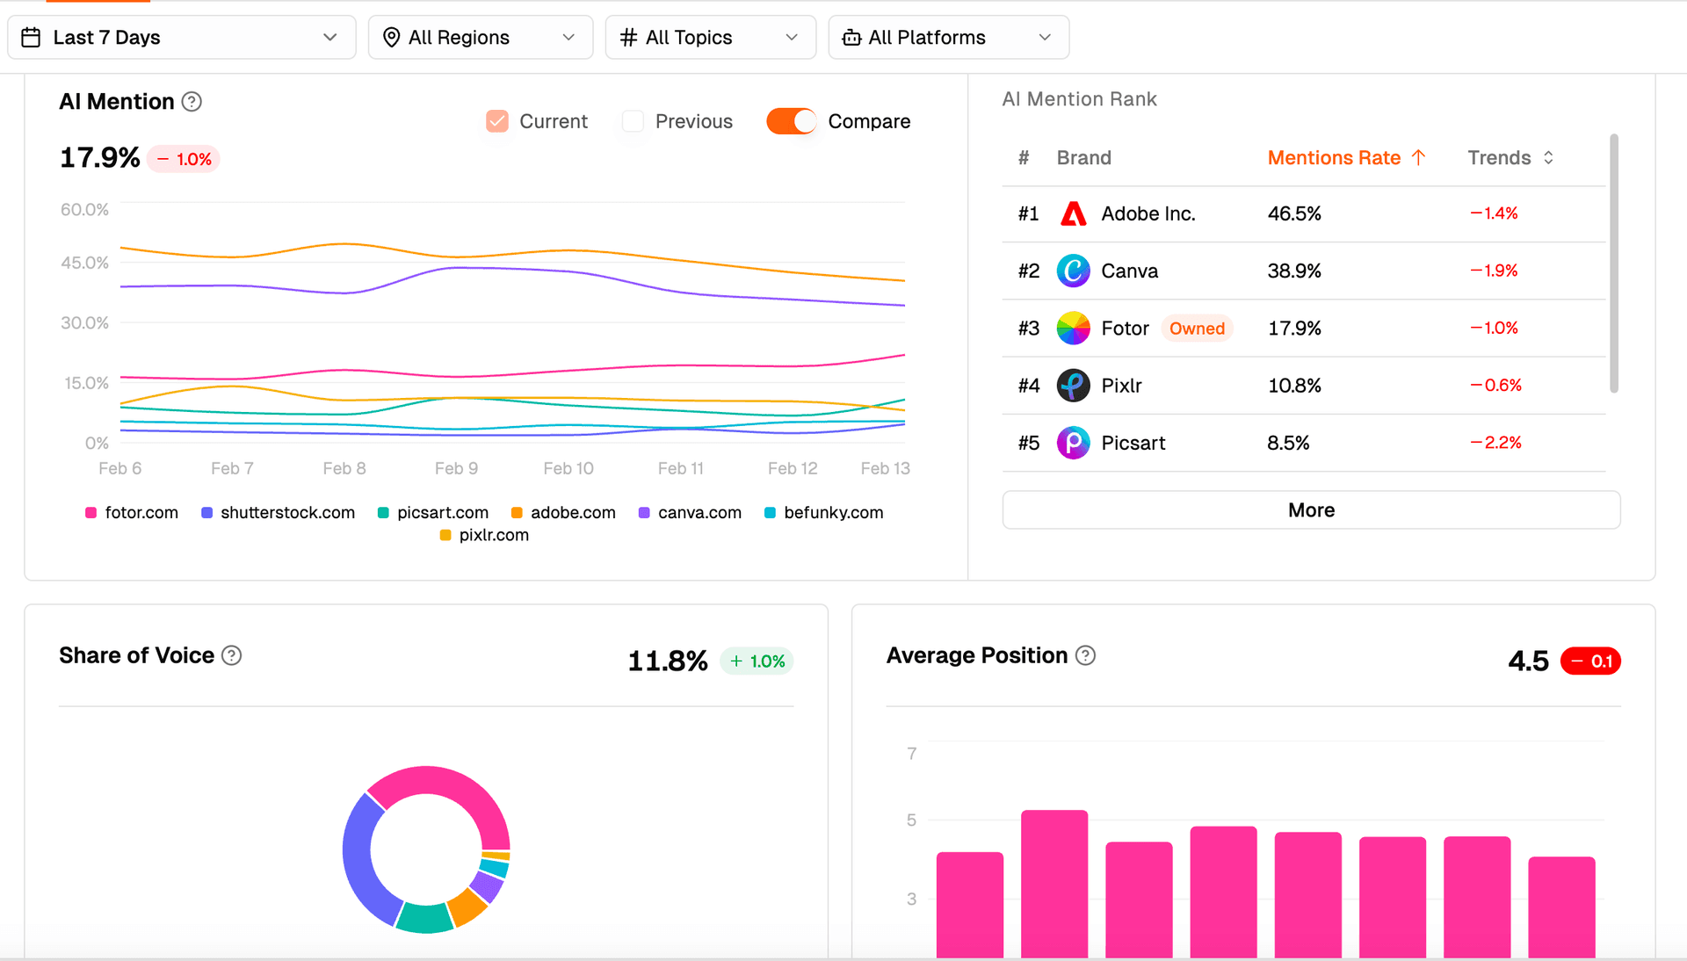Click the rank table scrollbar
The width and height of the screenshot is (1687, 961).
1613,264
